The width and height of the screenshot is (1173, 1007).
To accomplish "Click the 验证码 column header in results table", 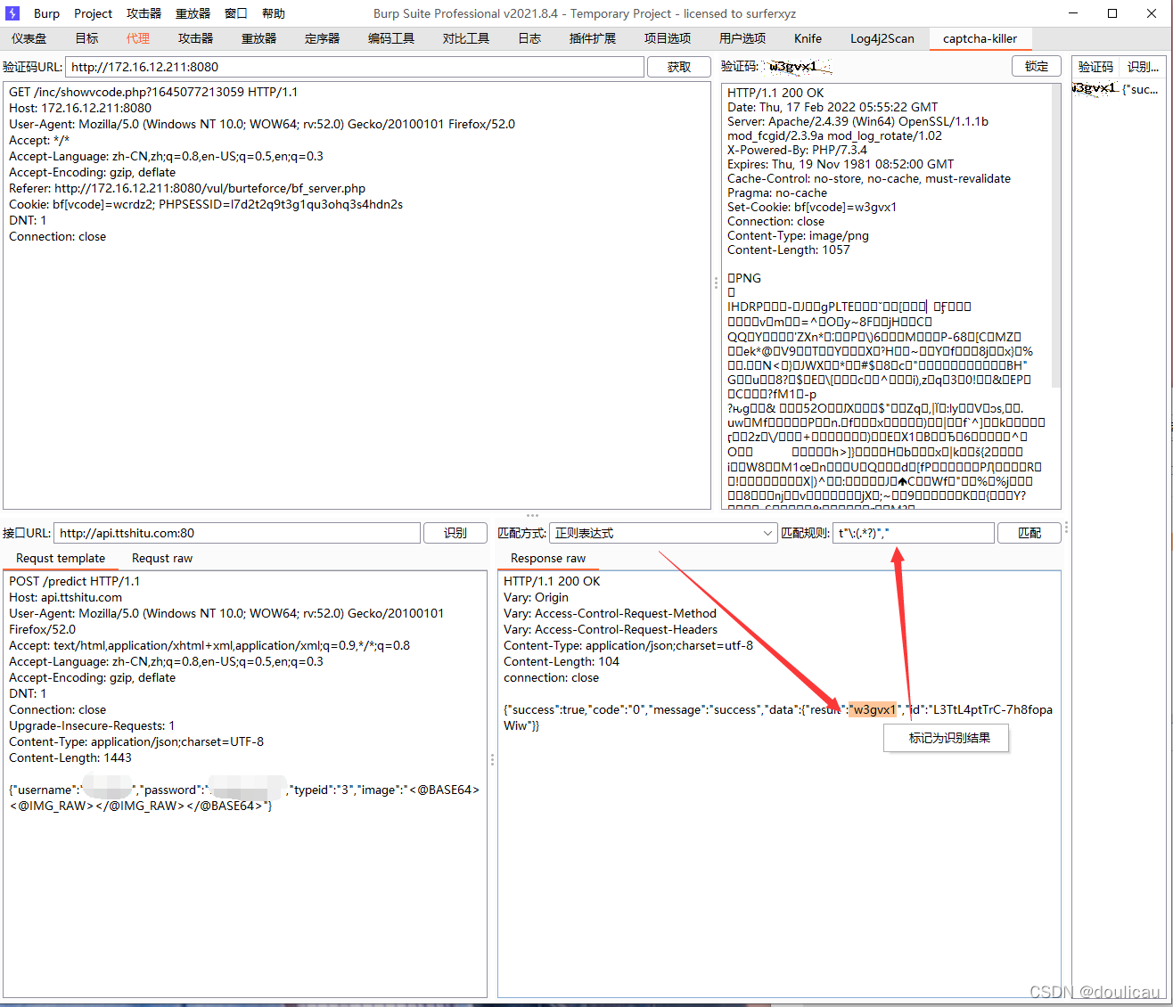I will 1095,67.
